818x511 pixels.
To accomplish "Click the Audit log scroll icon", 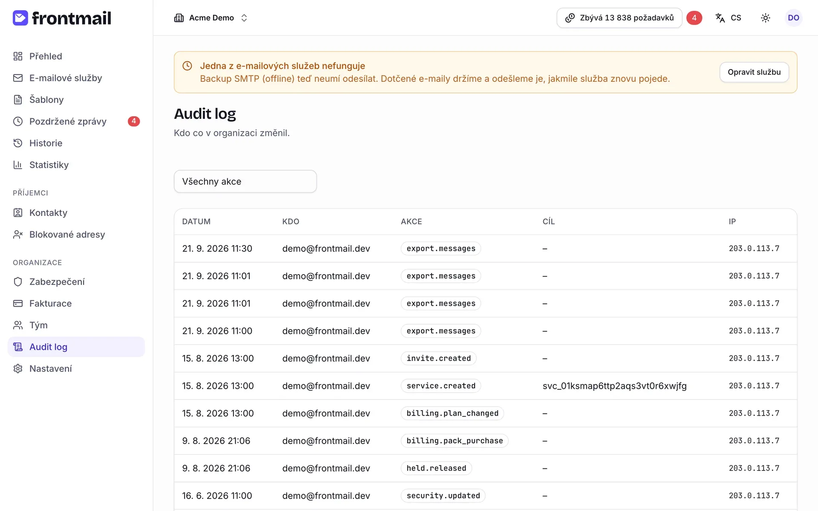I will click(x=18, y=347).
